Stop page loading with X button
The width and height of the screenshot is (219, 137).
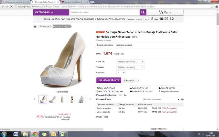point(12,7)
